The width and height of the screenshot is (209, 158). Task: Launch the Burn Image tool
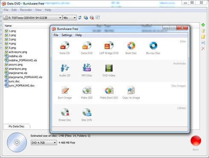65,93
